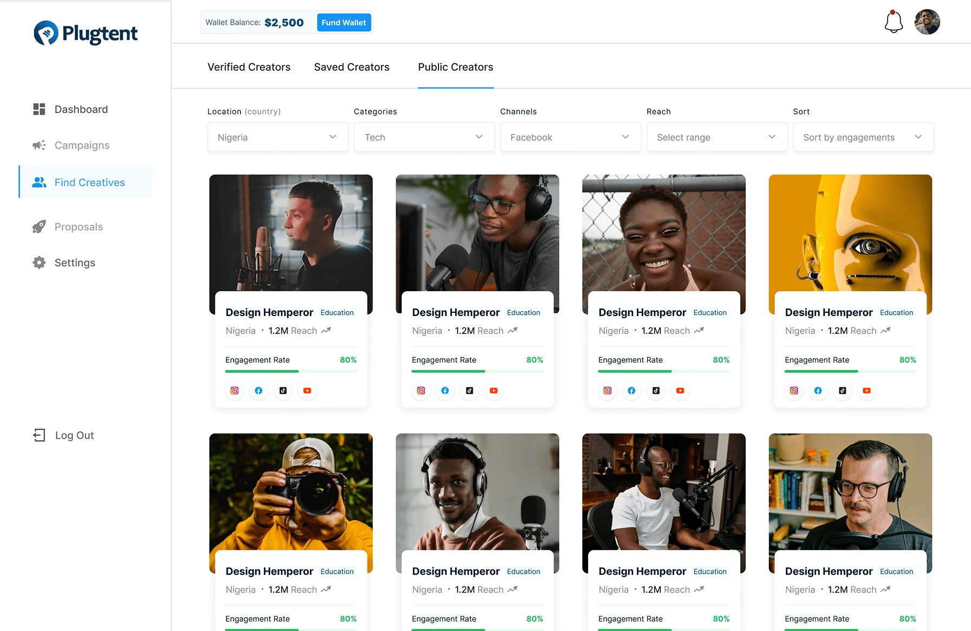Expand the Categories dropdown showing Tech
Image resolution: width=971 pixels, height=631 pixels.
(424, 137)
